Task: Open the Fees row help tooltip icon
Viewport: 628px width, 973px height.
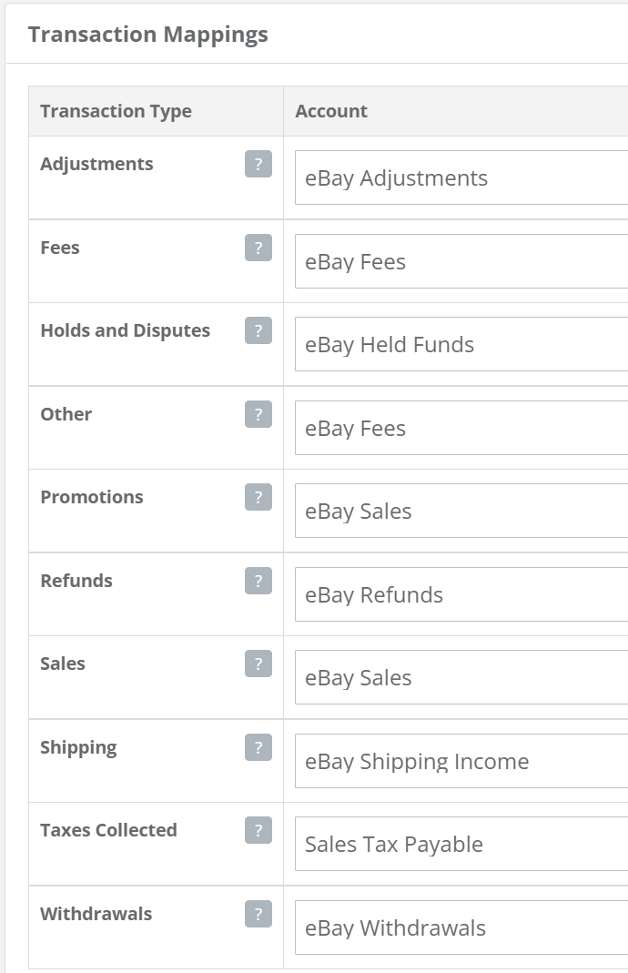Action: 258,248
